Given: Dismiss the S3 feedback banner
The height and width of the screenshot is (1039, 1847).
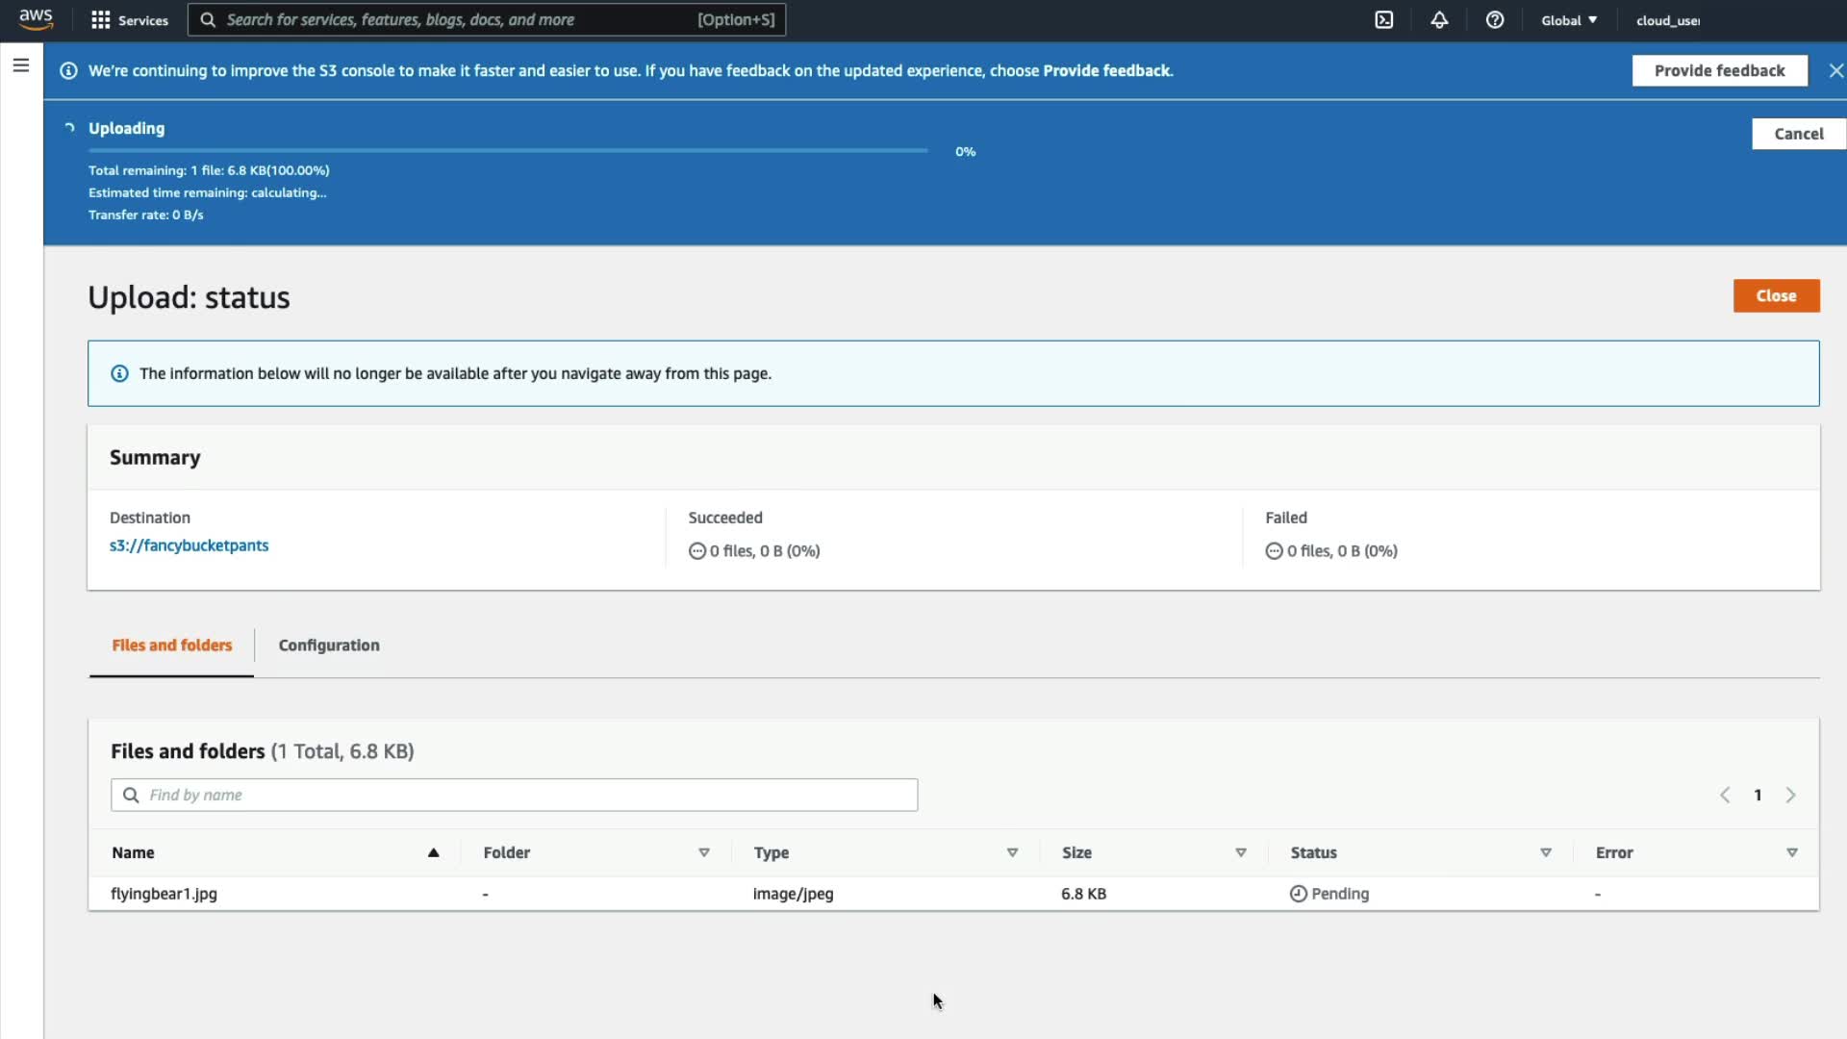Looking at the screenshot, I should (1835, 70).
